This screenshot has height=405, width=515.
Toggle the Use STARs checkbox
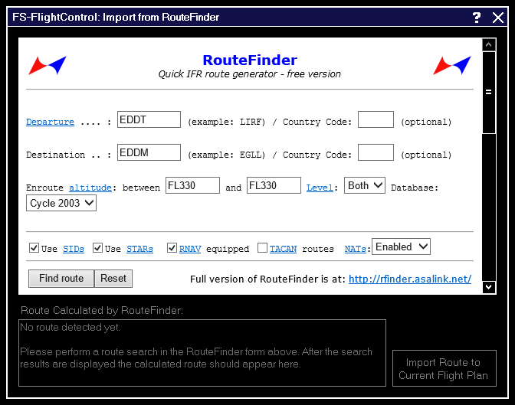click(x=97, y=247)
